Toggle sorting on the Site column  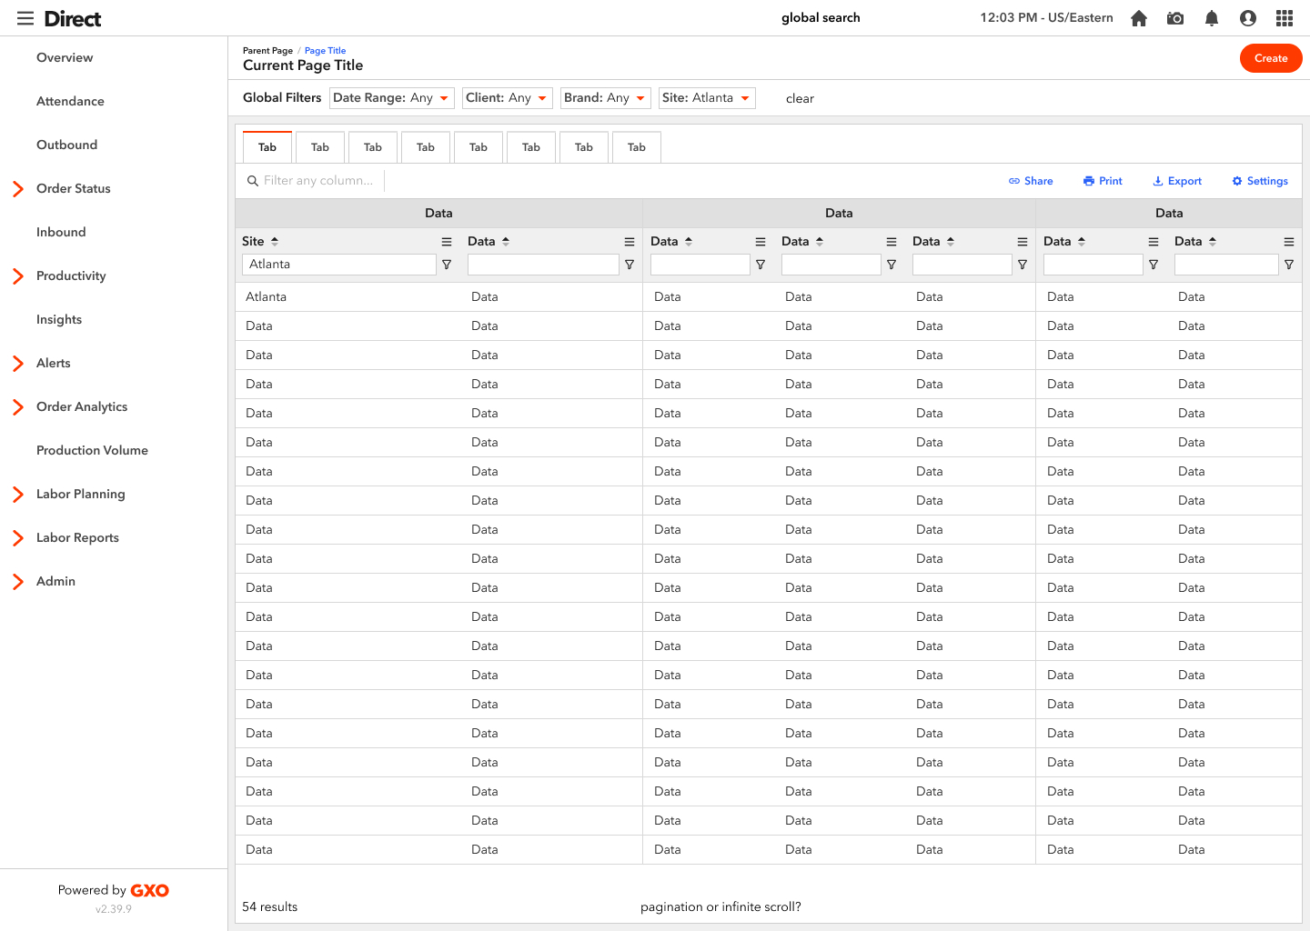click(x=275, y=241)
